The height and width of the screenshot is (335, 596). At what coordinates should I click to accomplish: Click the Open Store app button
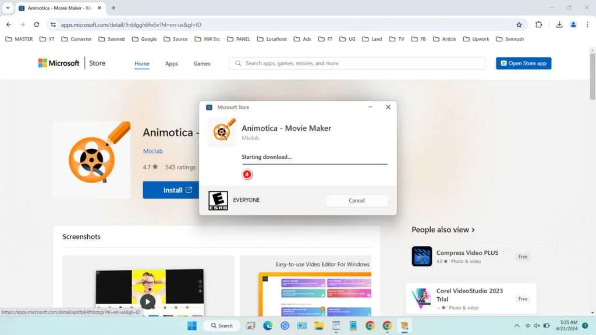[523, 63]
